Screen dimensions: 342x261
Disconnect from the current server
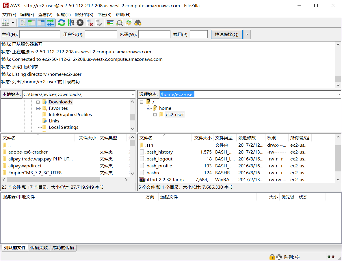point(90,23)
